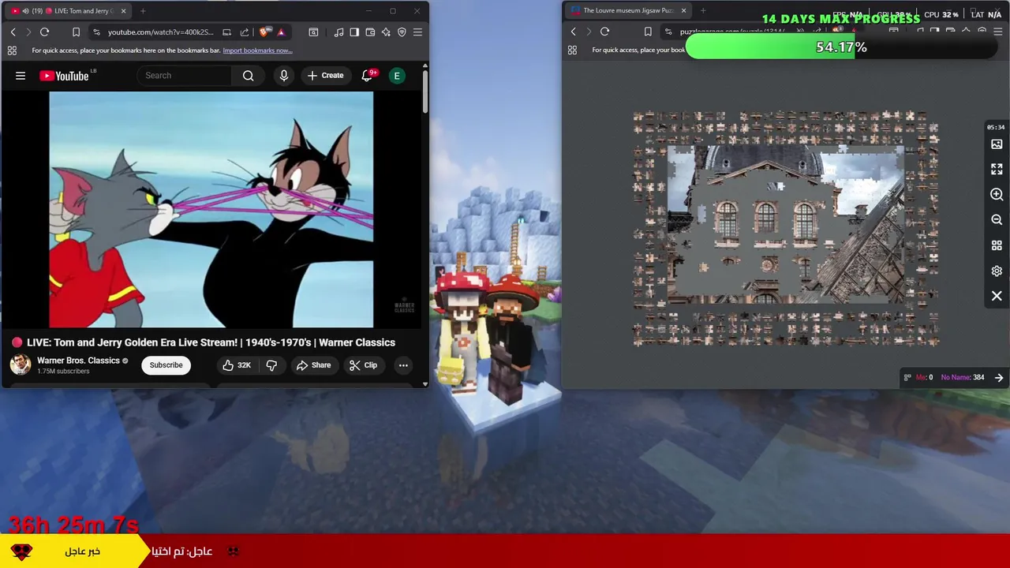
Task: Share the YouTube page link from address bar
Action: [245, 32]
